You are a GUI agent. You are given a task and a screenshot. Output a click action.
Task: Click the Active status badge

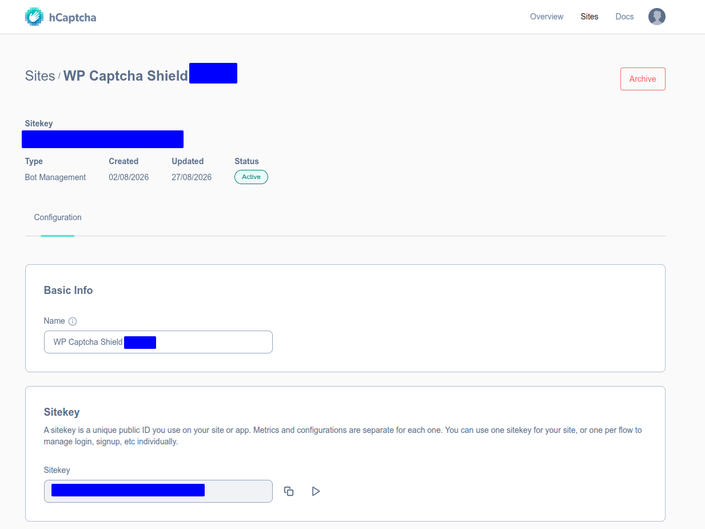point(251,177)
